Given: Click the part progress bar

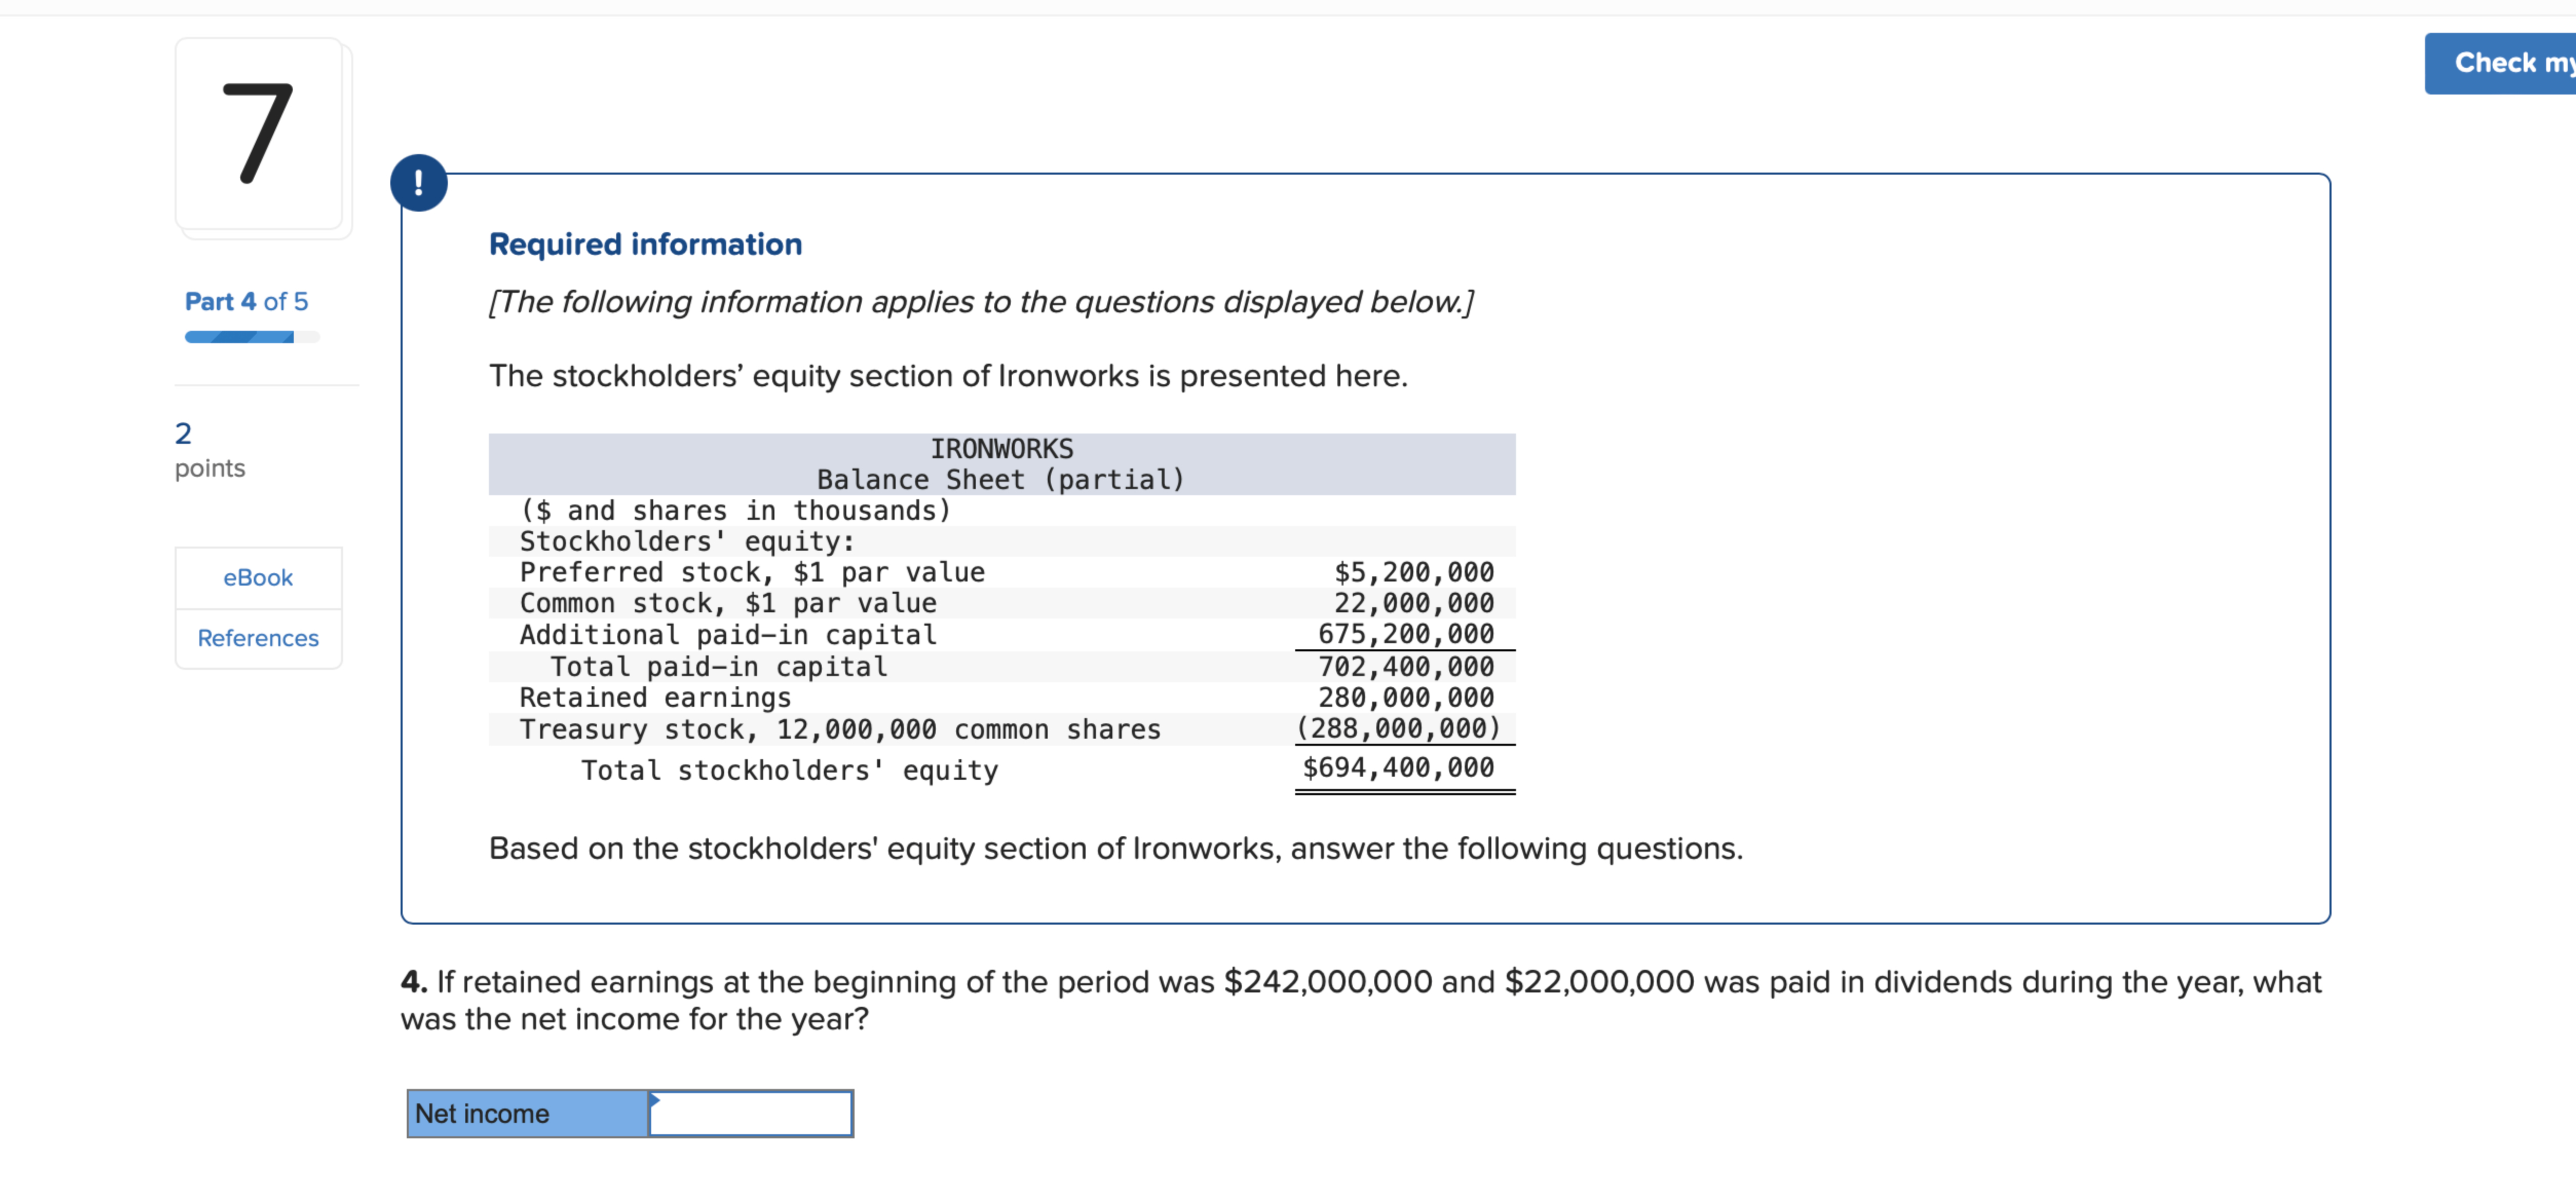Looking at the screenshot, I should click(251, 337).
